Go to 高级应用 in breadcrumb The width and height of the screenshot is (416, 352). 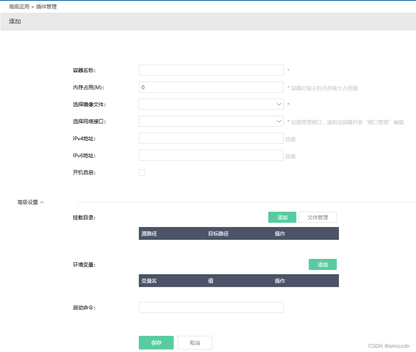click(x=19, y=7)
